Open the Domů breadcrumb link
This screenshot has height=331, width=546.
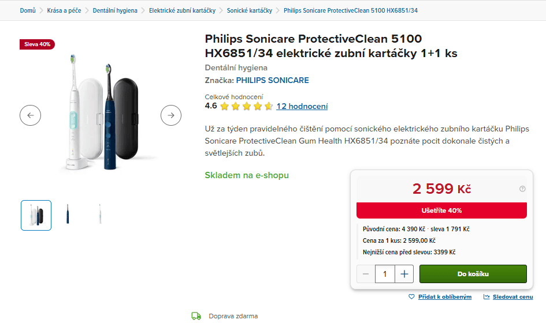(x=28, y=11)
